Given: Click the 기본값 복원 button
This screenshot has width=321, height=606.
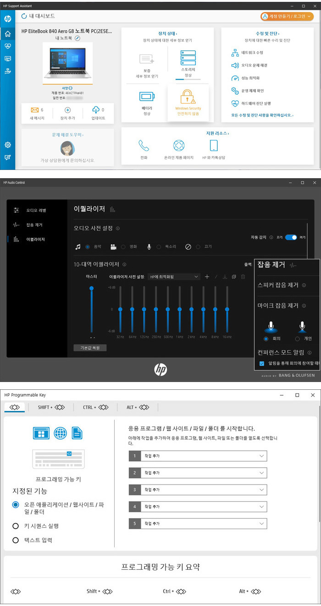Looking at the screenshot, I should [x=90, y=348].
